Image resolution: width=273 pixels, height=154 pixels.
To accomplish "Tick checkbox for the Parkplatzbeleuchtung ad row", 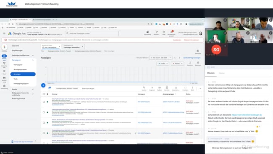I will pyautogui.click(x=44, y=133).
